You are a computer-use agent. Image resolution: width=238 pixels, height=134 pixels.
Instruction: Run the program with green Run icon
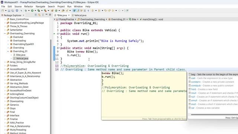pos(32,11)
